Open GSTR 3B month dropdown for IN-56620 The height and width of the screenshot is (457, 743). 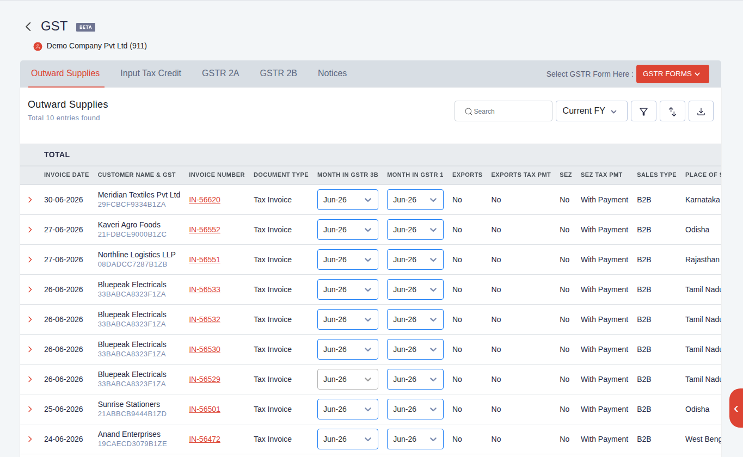click(348, 200)
